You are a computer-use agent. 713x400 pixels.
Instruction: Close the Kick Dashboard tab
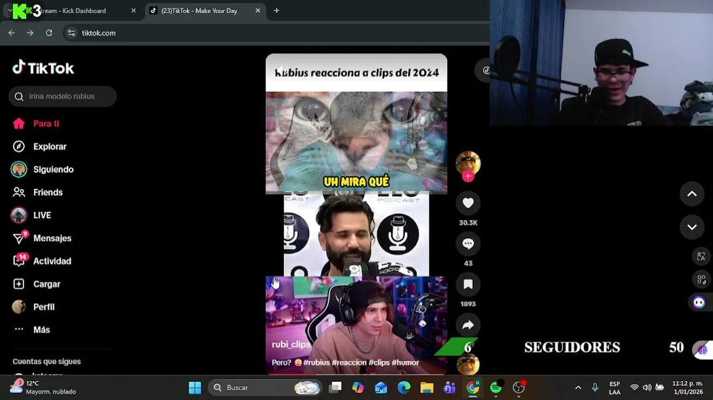pyautogui.click(x=133, y=11)
